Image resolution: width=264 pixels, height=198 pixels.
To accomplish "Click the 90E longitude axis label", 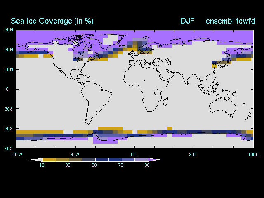I will pos(193,154).
